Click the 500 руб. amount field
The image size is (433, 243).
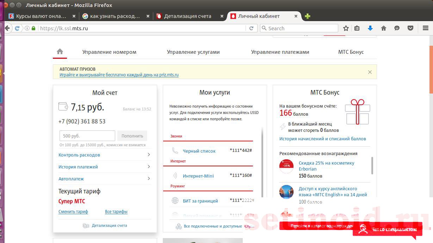coord(87,136)
